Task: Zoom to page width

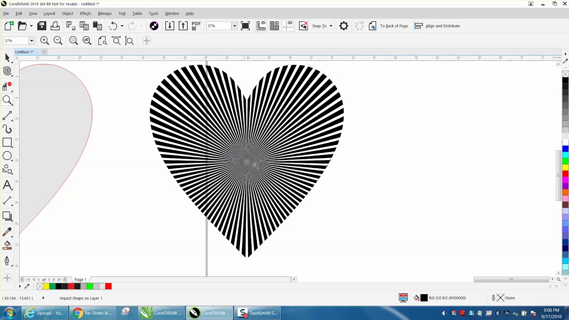Action: [x=116, y=41]
